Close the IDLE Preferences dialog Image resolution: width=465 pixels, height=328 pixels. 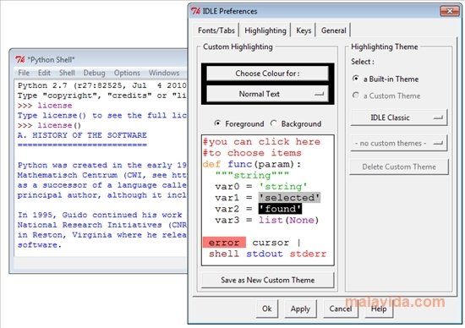click(x=449, y=11)
